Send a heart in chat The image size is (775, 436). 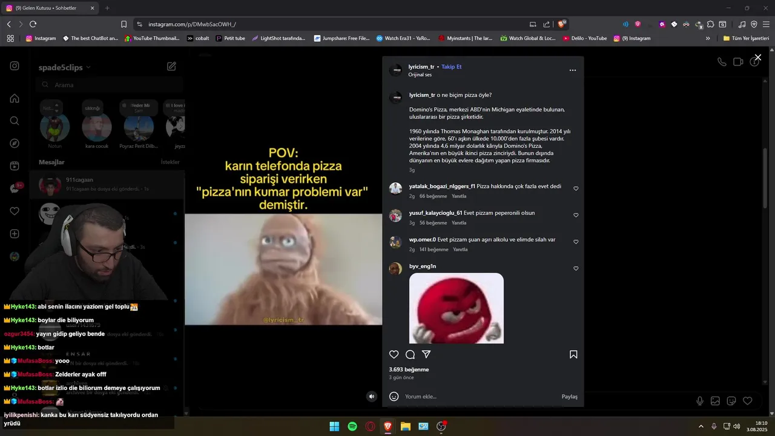(x=748, y=401)
